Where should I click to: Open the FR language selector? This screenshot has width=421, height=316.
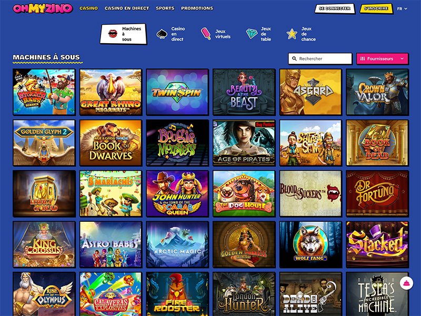point(402,8)
